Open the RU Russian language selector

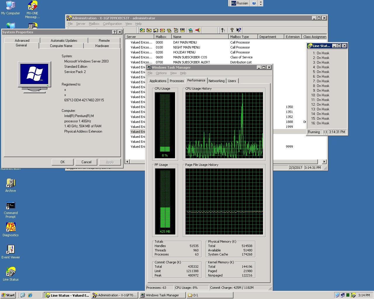click(x=240, y=3)
